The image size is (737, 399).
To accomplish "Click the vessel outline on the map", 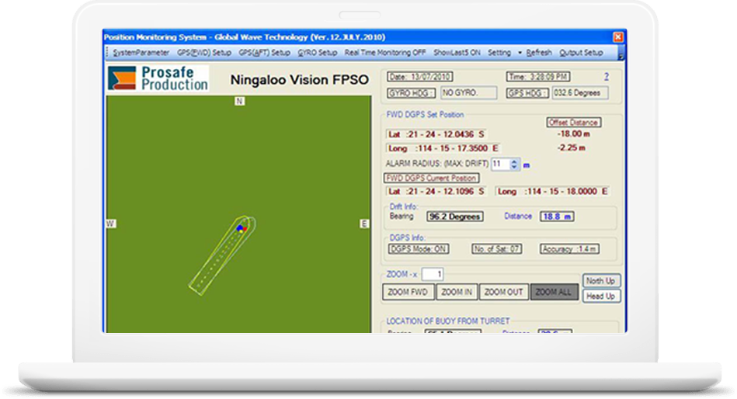I will coord(221,256).
